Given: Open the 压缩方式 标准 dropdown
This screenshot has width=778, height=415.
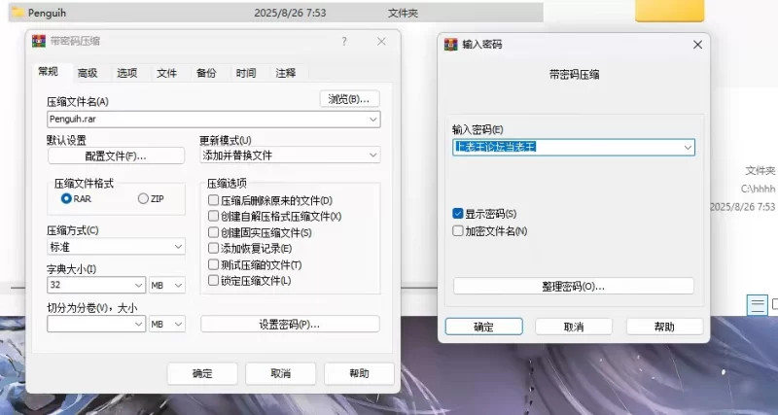Looking at the screenshot, I should pos(178,247).
